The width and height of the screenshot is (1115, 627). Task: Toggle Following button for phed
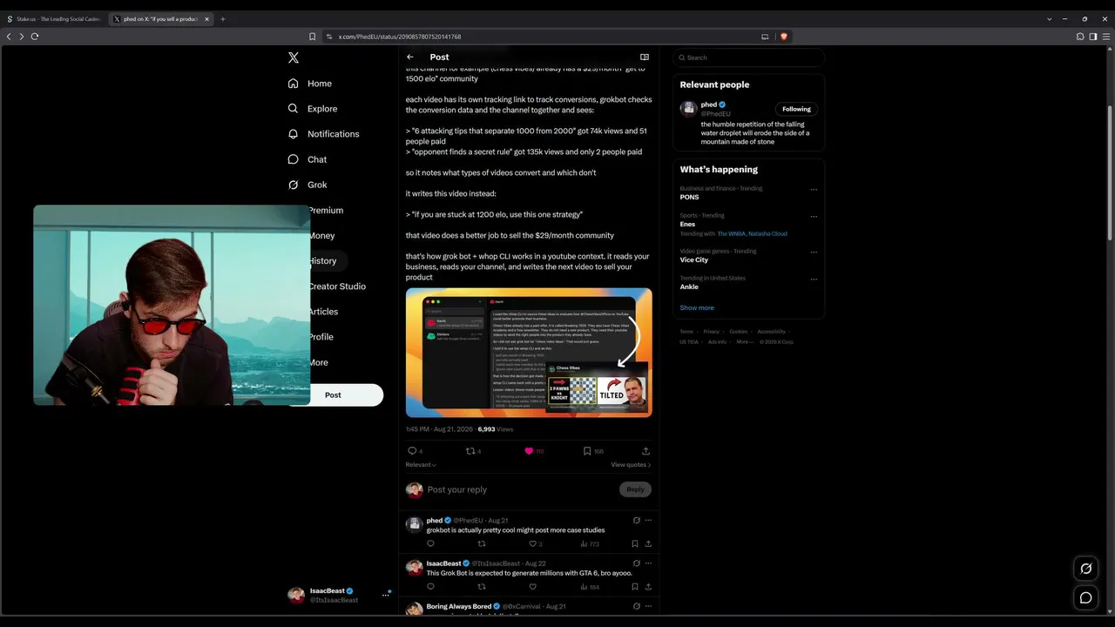(x=796, y=109)
